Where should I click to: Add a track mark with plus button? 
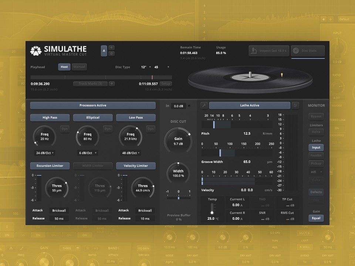pos(112,84)
